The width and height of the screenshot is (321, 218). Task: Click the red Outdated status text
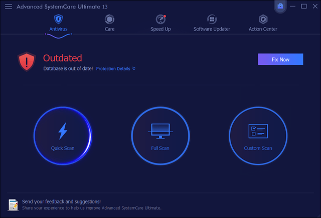click(x=63, y=58)
